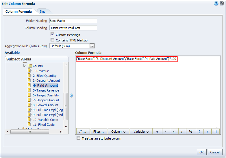Click the add column arrow icon

(x=72, y=96)
